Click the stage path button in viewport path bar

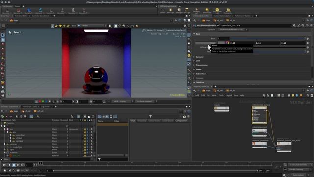tap(14, 20)
